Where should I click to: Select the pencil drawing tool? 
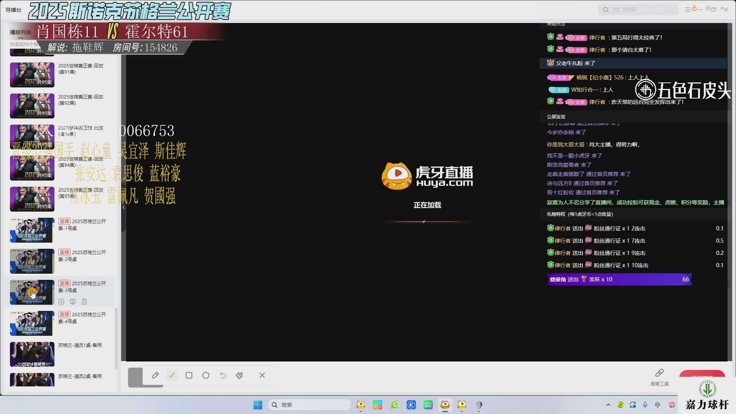point(155,375)
